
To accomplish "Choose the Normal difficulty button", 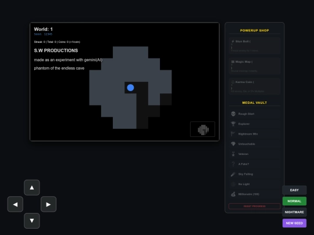I will tap(294, 201).
